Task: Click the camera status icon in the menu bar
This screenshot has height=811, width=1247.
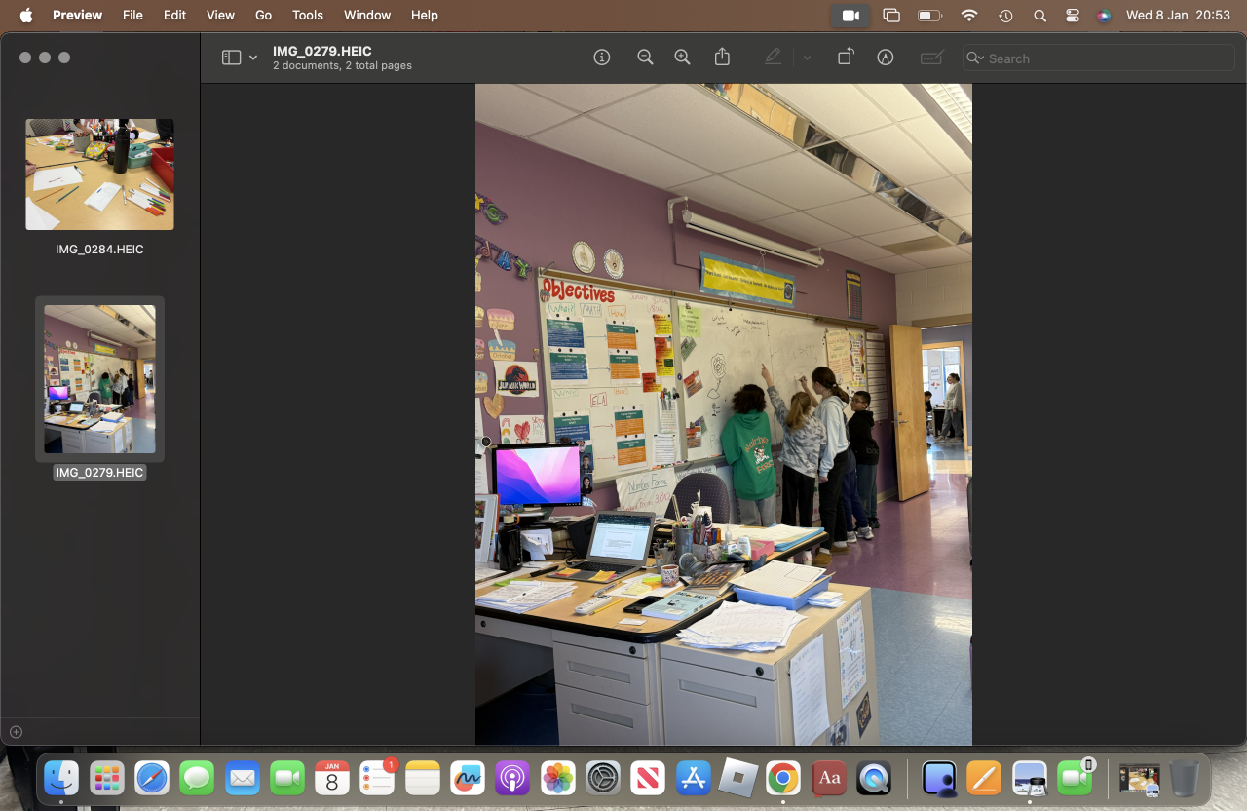Action: point(850,16)
